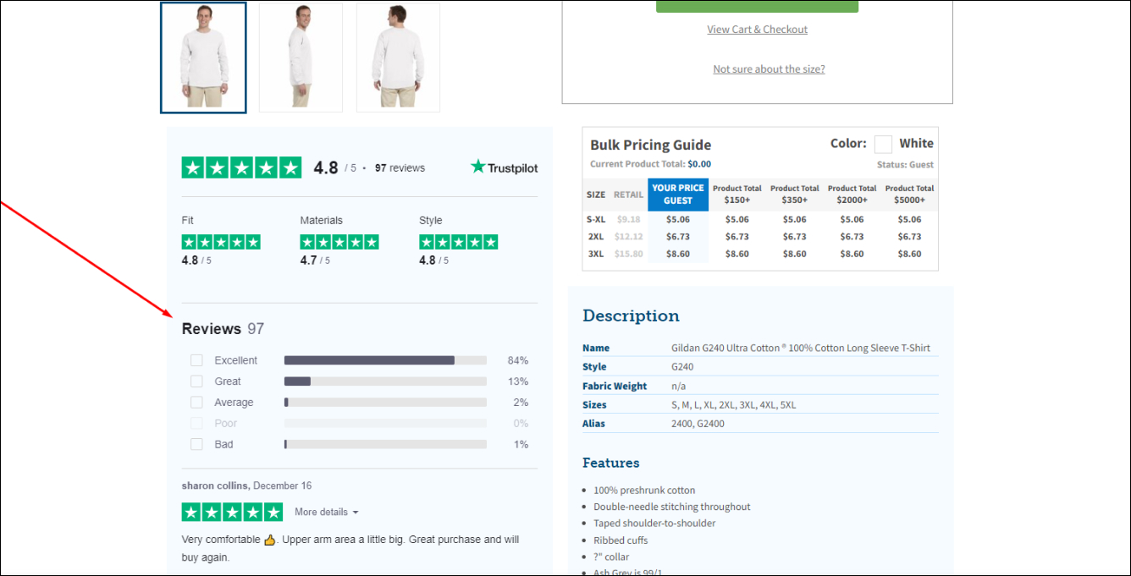Select the side view shirt thumbnail

301,58
